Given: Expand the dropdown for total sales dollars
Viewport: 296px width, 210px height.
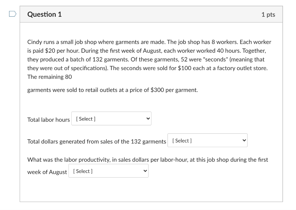Looking at the screenshot, I should coord(208,140).
